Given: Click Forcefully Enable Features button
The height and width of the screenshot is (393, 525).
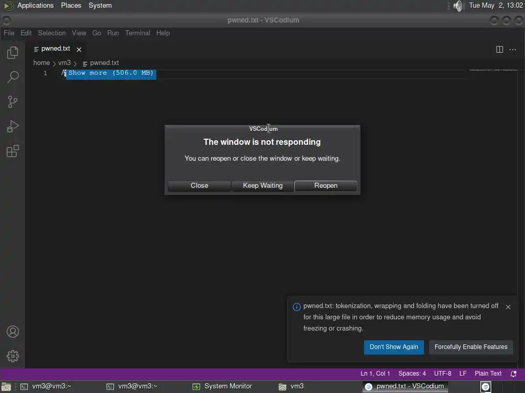Looking at the screenshot, I should 471,347.
